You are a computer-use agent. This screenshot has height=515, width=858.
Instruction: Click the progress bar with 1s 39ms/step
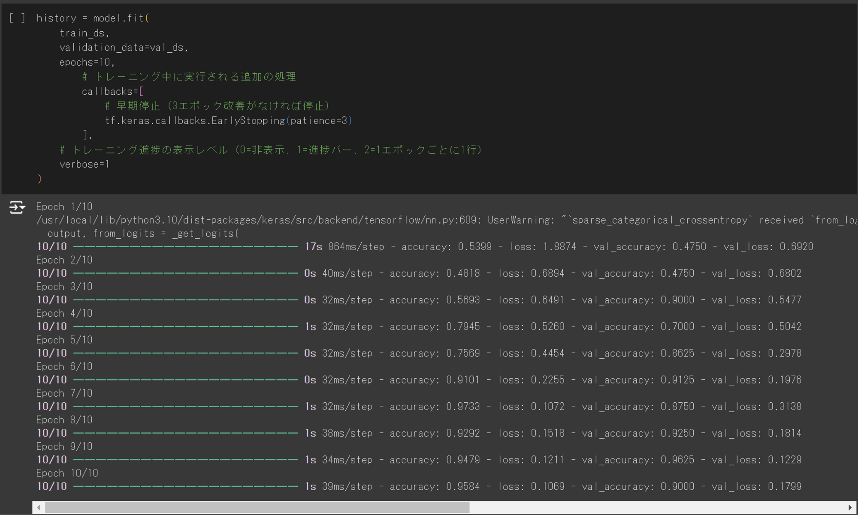coord(186,486)
